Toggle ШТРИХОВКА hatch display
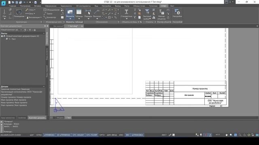The image size is (259, 145). 137,135
